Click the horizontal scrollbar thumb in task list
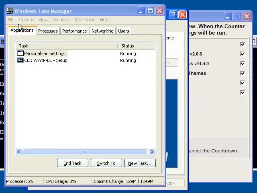Image resolution: width=257 pixels, height=193 pixels. (x=85, y=152)
